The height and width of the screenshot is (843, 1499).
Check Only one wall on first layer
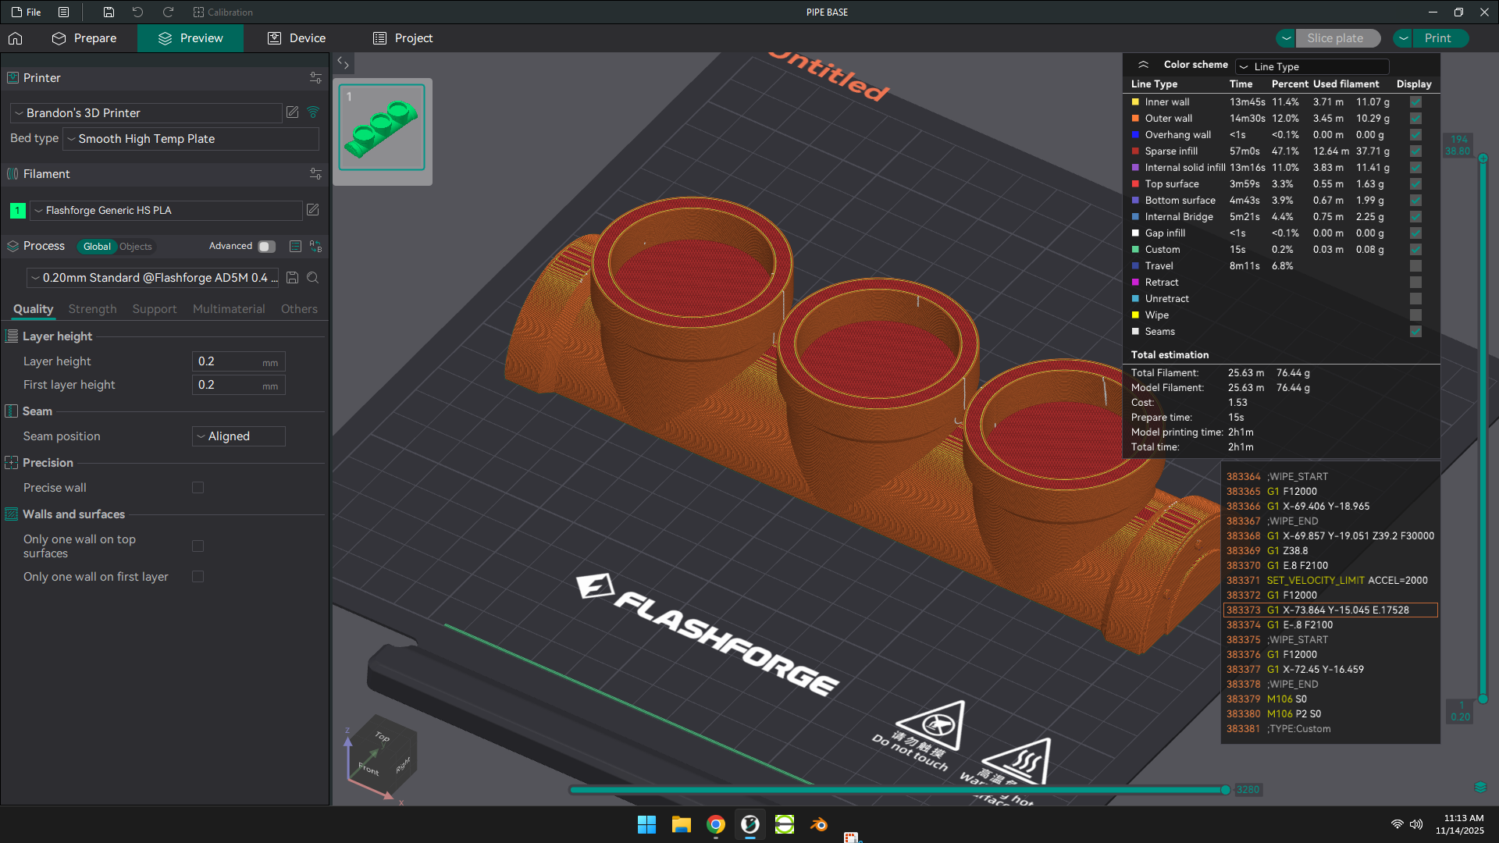pyautogui.click(x=198, y=577)
